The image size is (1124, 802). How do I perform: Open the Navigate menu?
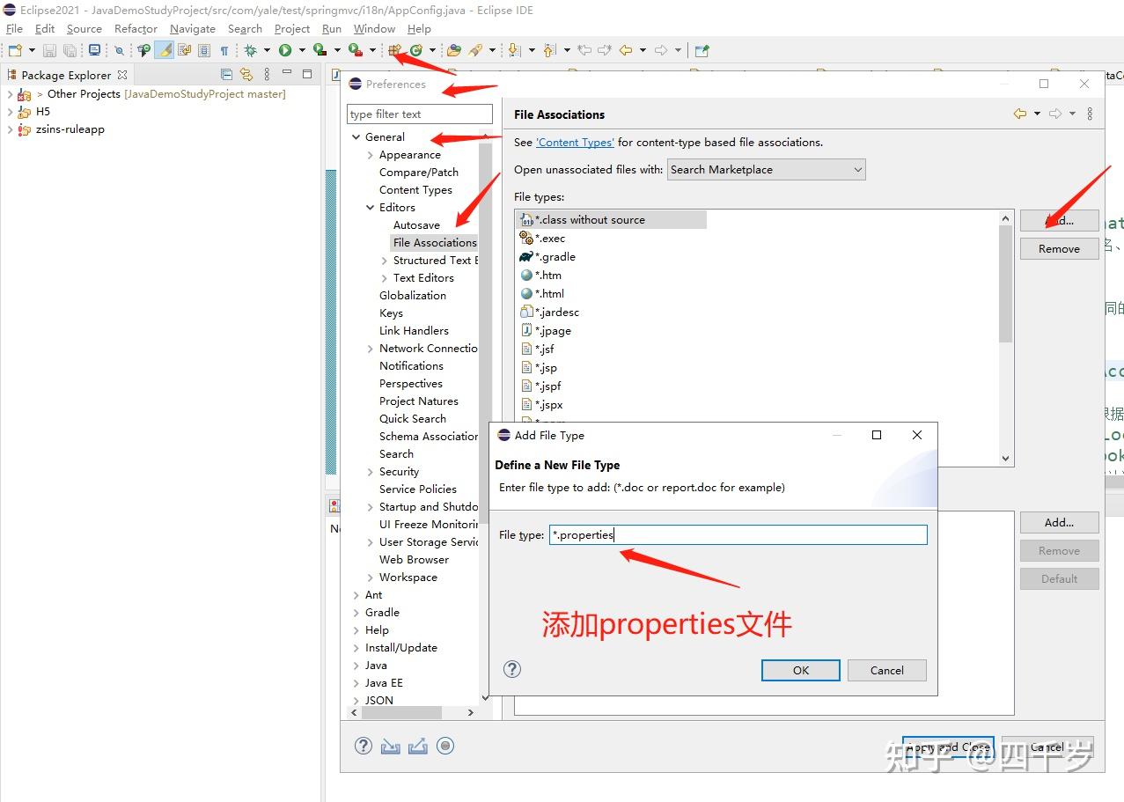pyautogui.click(x=193, y=29)
